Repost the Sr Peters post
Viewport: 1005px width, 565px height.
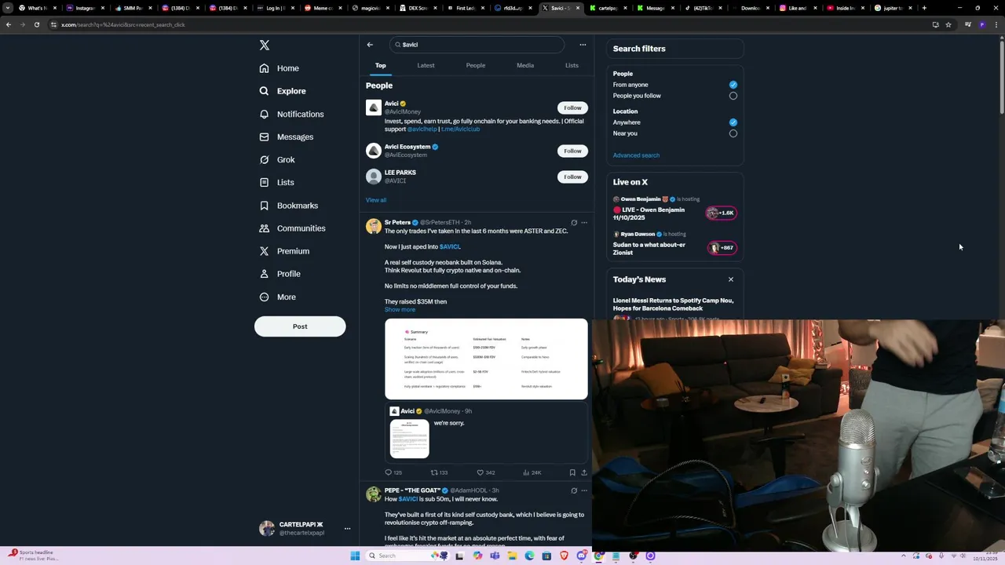coord(439,472)
